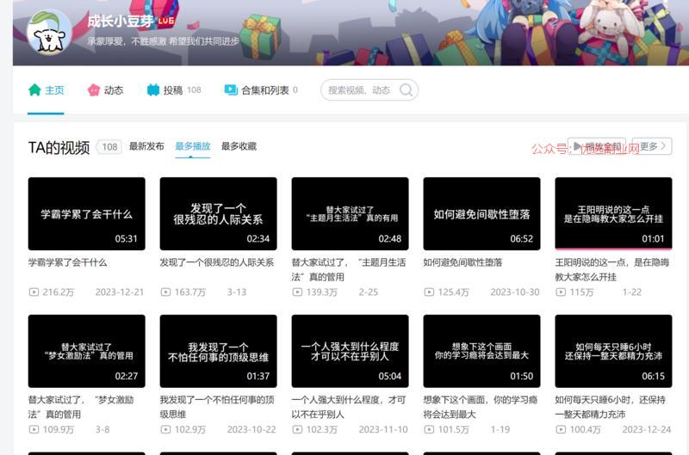
Task: Click play count icon beside 102.3万
Action: (297, 429)
